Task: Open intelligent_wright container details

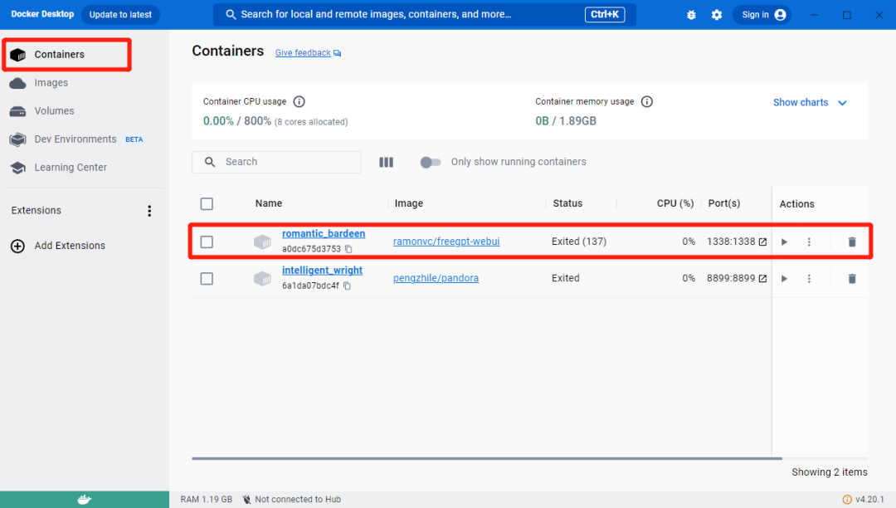Action: [322, 271]
